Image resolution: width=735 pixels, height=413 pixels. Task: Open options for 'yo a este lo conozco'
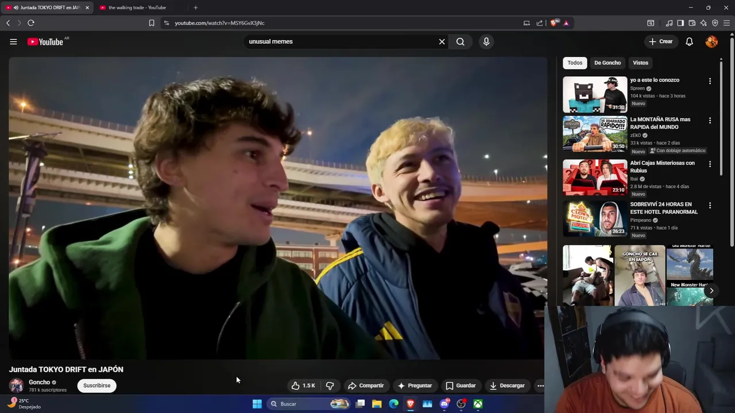[710, 81]
